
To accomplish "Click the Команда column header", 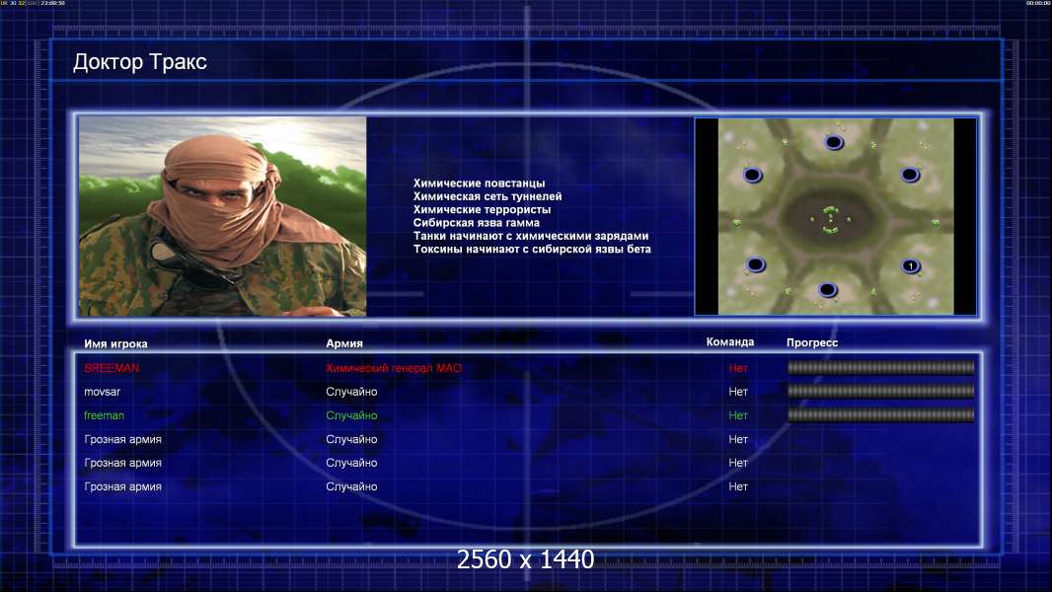I will 730,342.
